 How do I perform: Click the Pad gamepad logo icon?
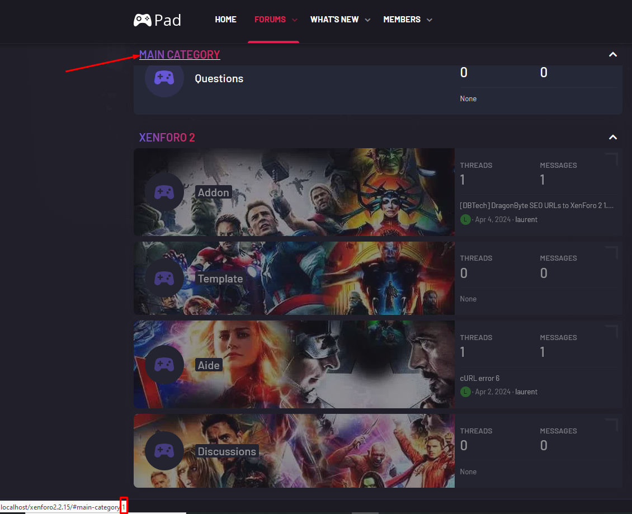click(x=143, y=20)
